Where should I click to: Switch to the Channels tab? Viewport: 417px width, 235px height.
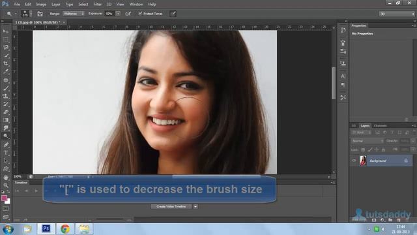(x=380, y=126)
